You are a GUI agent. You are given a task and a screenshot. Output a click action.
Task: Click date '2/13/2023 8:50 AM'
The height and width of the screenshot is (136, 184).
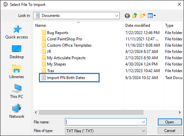click(x=142, y=58)
